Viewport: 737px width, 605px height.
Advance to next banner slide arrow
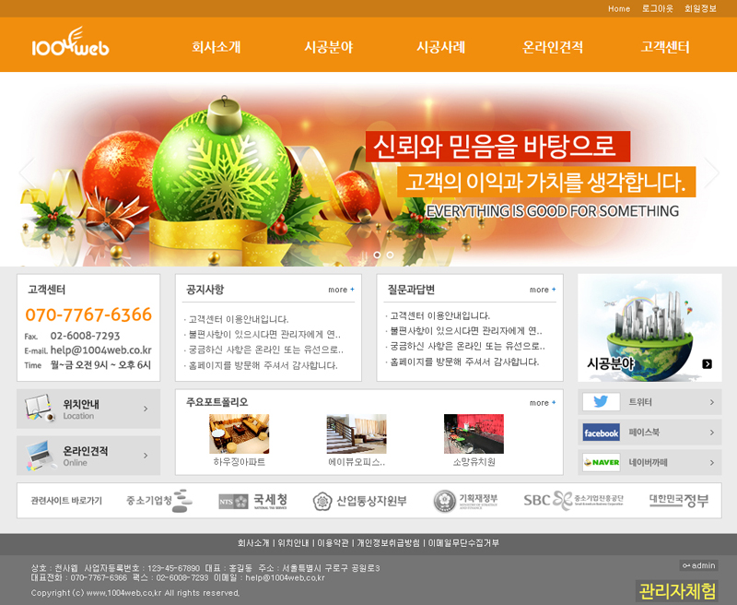[x=711, y=172]
